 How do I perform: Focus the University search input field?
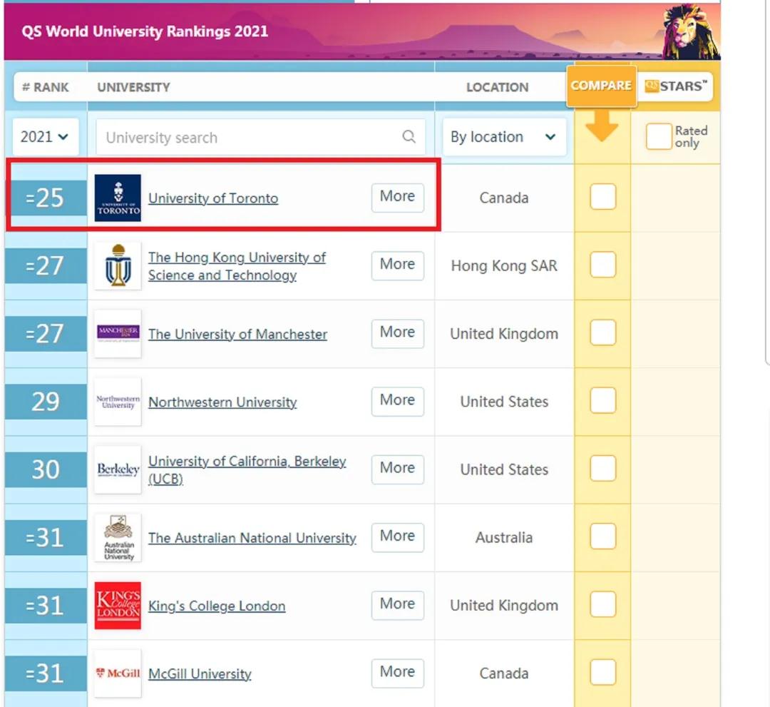250,138
